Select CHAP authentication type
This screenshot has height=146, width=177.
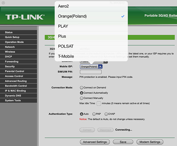106,114
